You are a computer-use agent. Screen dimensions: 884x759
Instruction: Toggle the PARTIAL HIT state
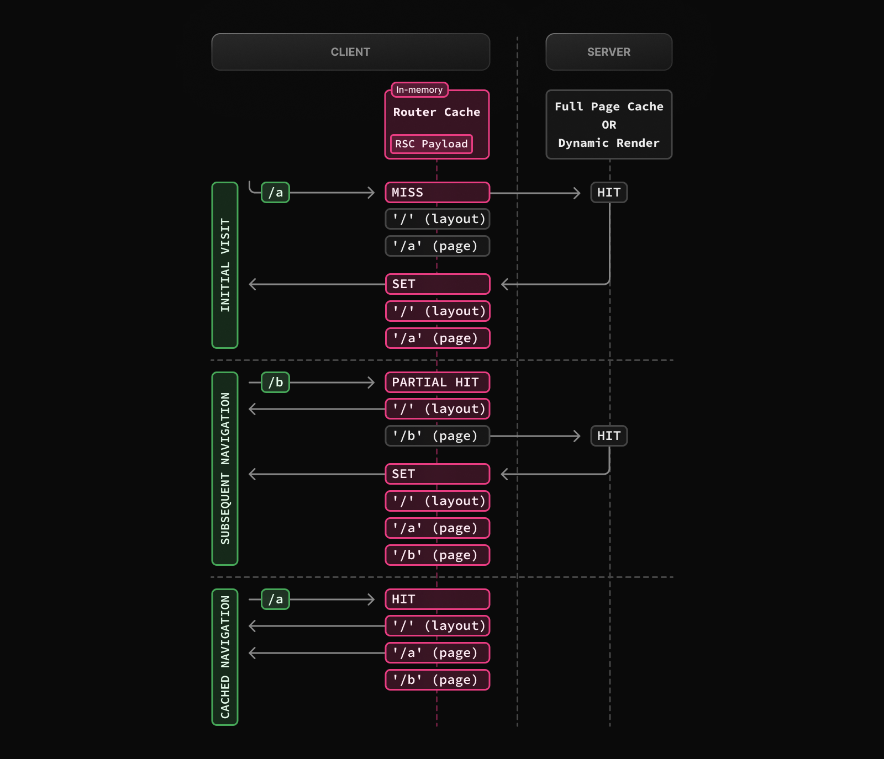point(437,382)
